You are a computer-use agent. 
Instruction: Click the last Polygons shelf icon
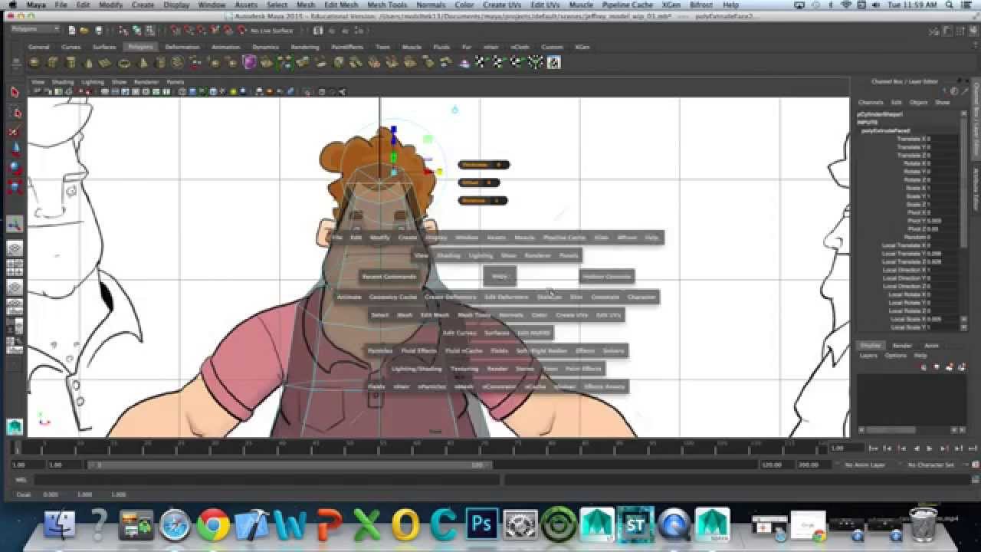[553, 62]
